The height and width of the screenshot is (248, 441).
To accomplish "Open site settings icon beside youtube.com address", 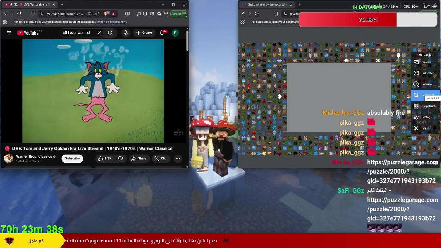I will [42, 14].
